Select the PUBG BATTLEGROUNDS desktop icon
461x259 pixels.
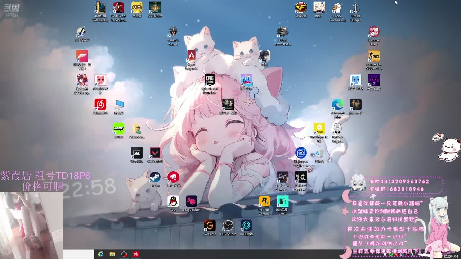(283, 36)
